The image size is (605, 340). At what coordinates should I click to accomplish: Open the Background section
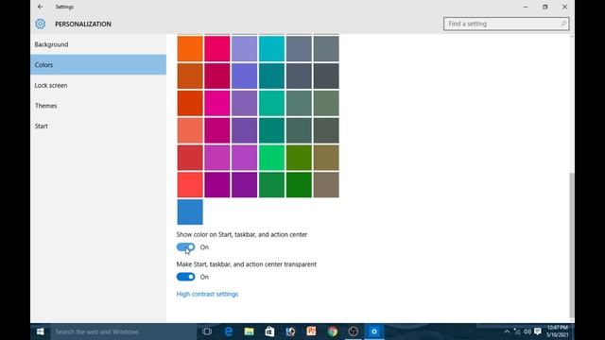point(98,44)
